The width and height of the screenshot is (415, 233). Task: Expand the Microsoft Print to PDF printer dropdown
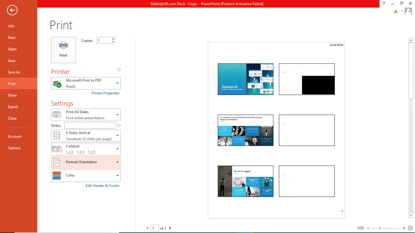117,83
